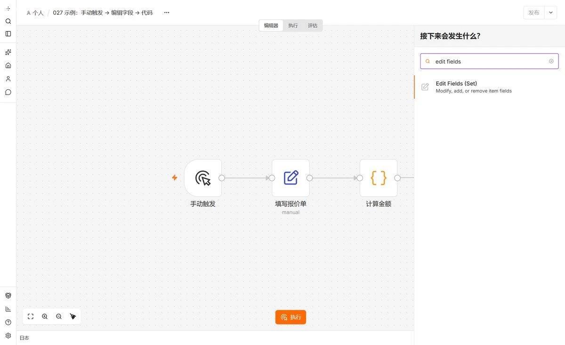565x345 pixels.
Task: Open the 日志 logs panel
Action: (24, 338)
